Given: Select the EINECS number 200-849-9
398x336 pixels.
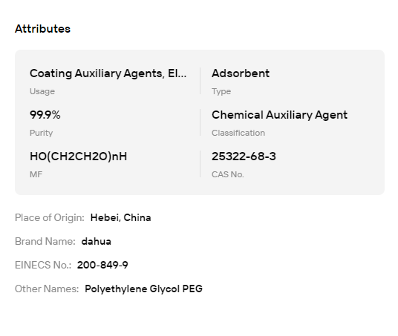Looking at the screenshot, I should coord(102,265).
